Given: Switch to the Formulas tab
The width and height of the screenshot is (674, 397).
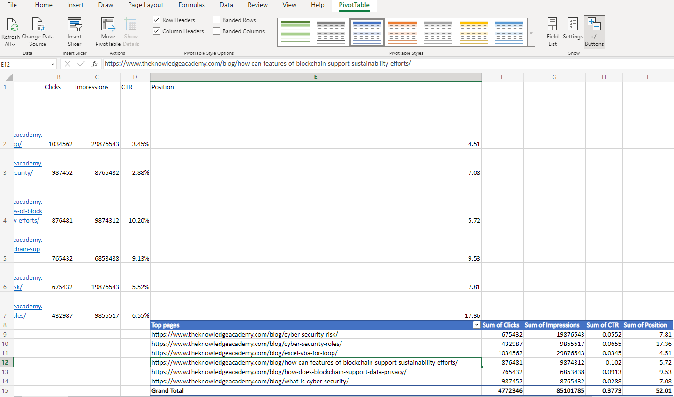Looking at the screenshot, I should click(x=191, y=5).
